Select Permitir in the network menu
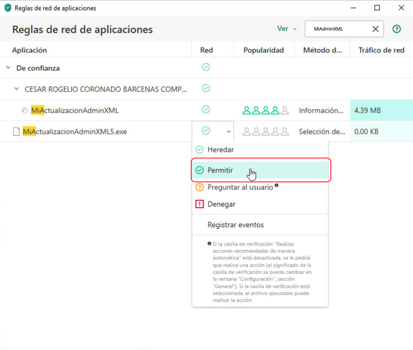The height and width of the screenshot is (350, 413). (220, 170)
